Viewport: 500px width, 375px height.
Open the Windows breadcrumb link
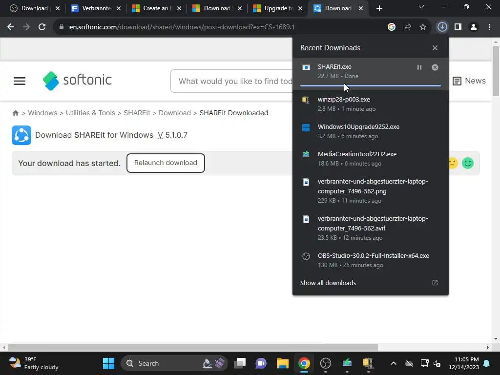(x=42, y=113)
